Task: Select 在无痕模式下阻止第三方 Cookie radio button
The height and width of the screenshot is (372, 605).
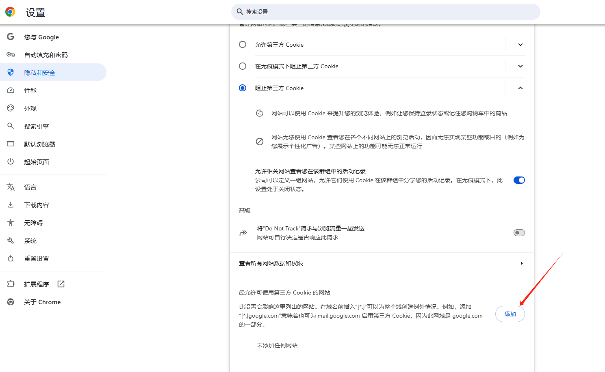Action: (243, 66)
